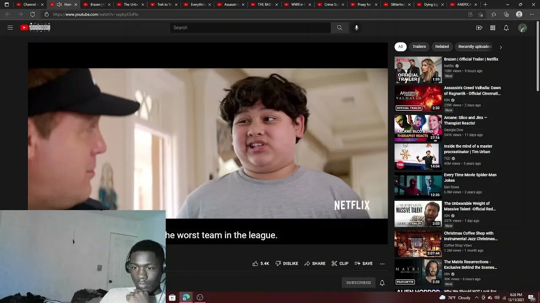Click the SAVE button
540x303 pixels.
coord(364,263)
